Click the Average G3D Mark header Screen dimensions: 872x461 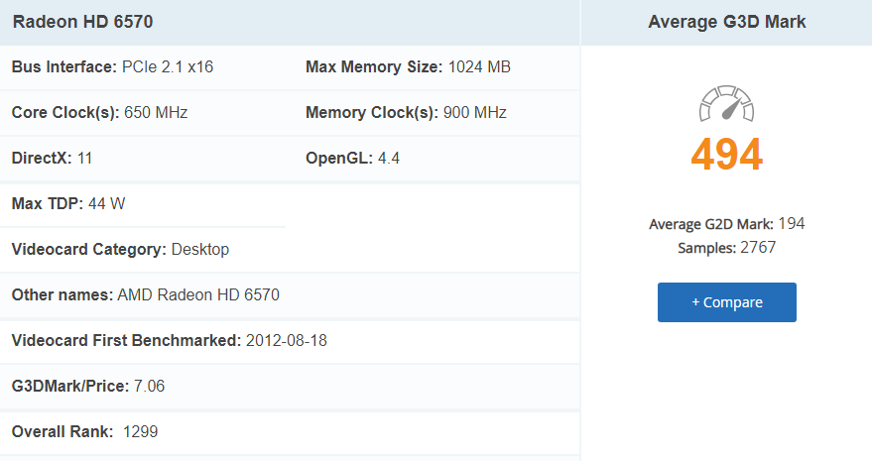click(726, 22)
